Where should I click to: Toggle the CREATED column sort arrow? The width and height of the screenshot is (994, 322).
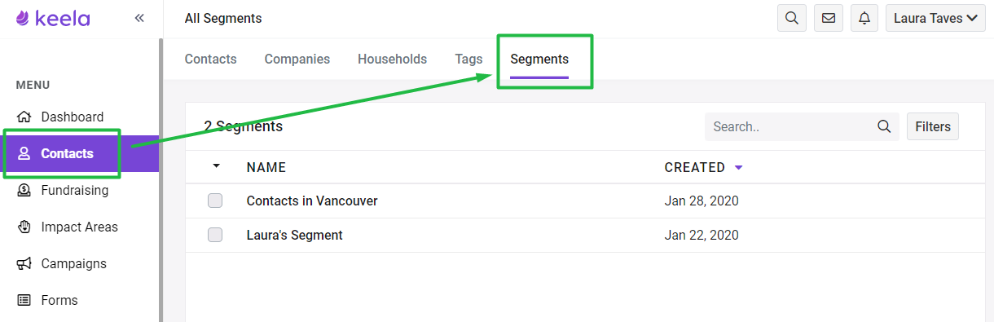pos(739,167)
